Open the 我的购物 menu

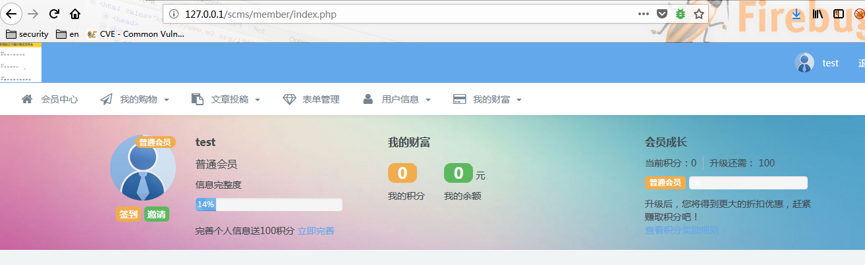(x=138, y=99)
